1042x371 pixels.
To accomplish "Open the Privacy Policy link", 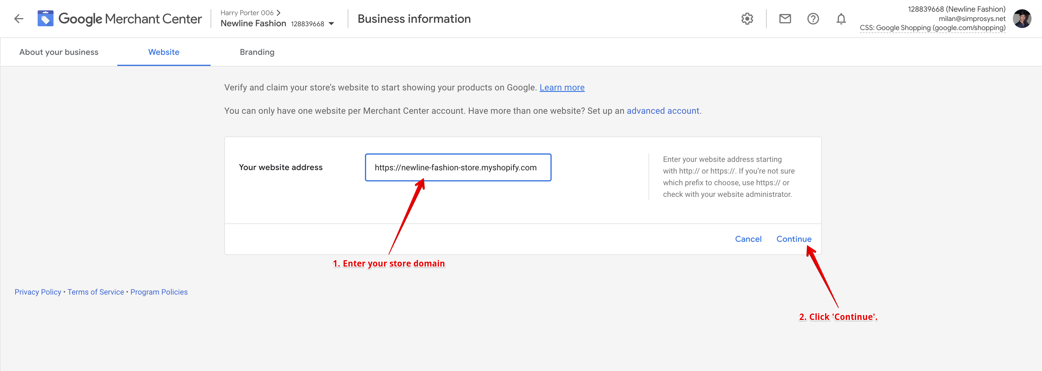I will pos(38,292).
